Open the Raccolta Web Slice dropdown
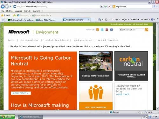 pyautogui.click(x=42, y=15)
